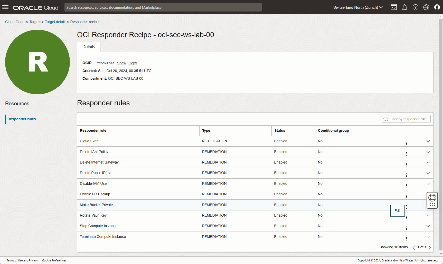Open Cookie Preferences

tap(54, 260)
